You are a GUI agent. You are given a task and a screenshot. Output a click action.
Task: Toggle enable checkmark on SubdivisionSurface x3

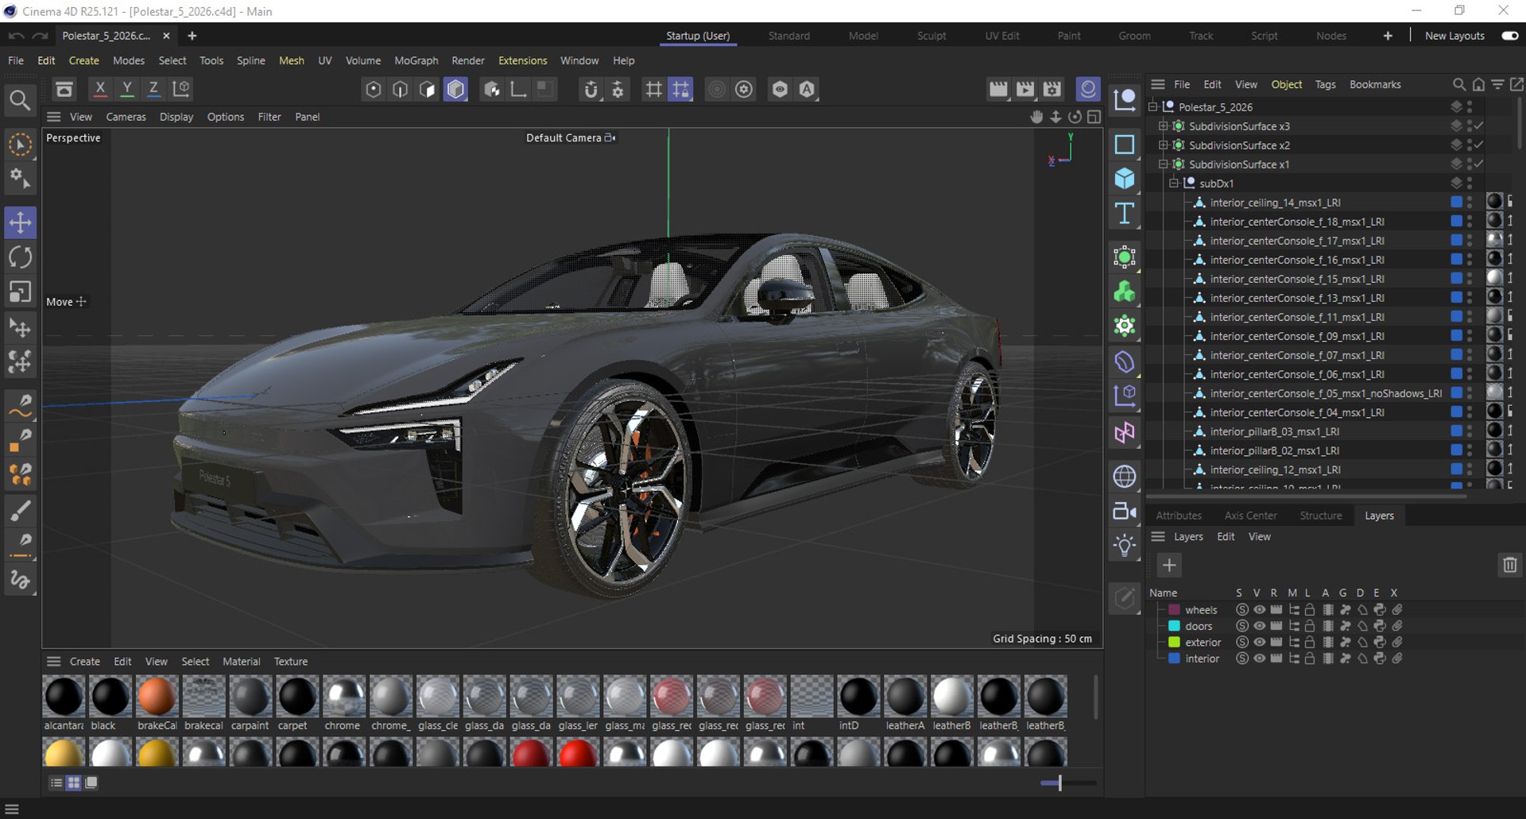coord(1479,126)
